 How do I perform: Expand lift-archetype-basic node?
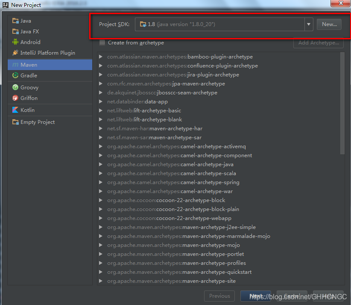coord(101,110)
